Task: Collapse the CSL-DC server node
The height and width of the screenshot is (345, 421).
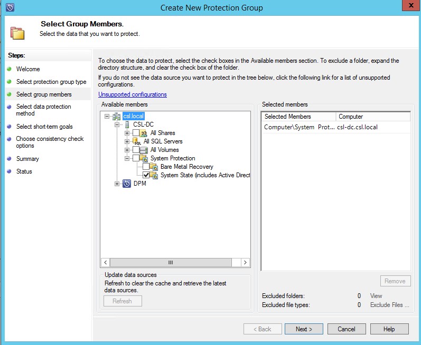Action: (117, 124)
